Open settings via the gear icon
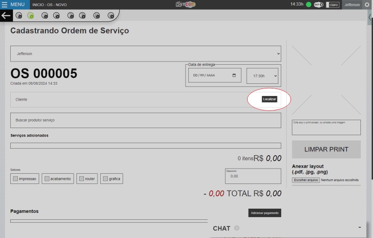The width and height of the screenshot is (373, 238). [366, 5]
